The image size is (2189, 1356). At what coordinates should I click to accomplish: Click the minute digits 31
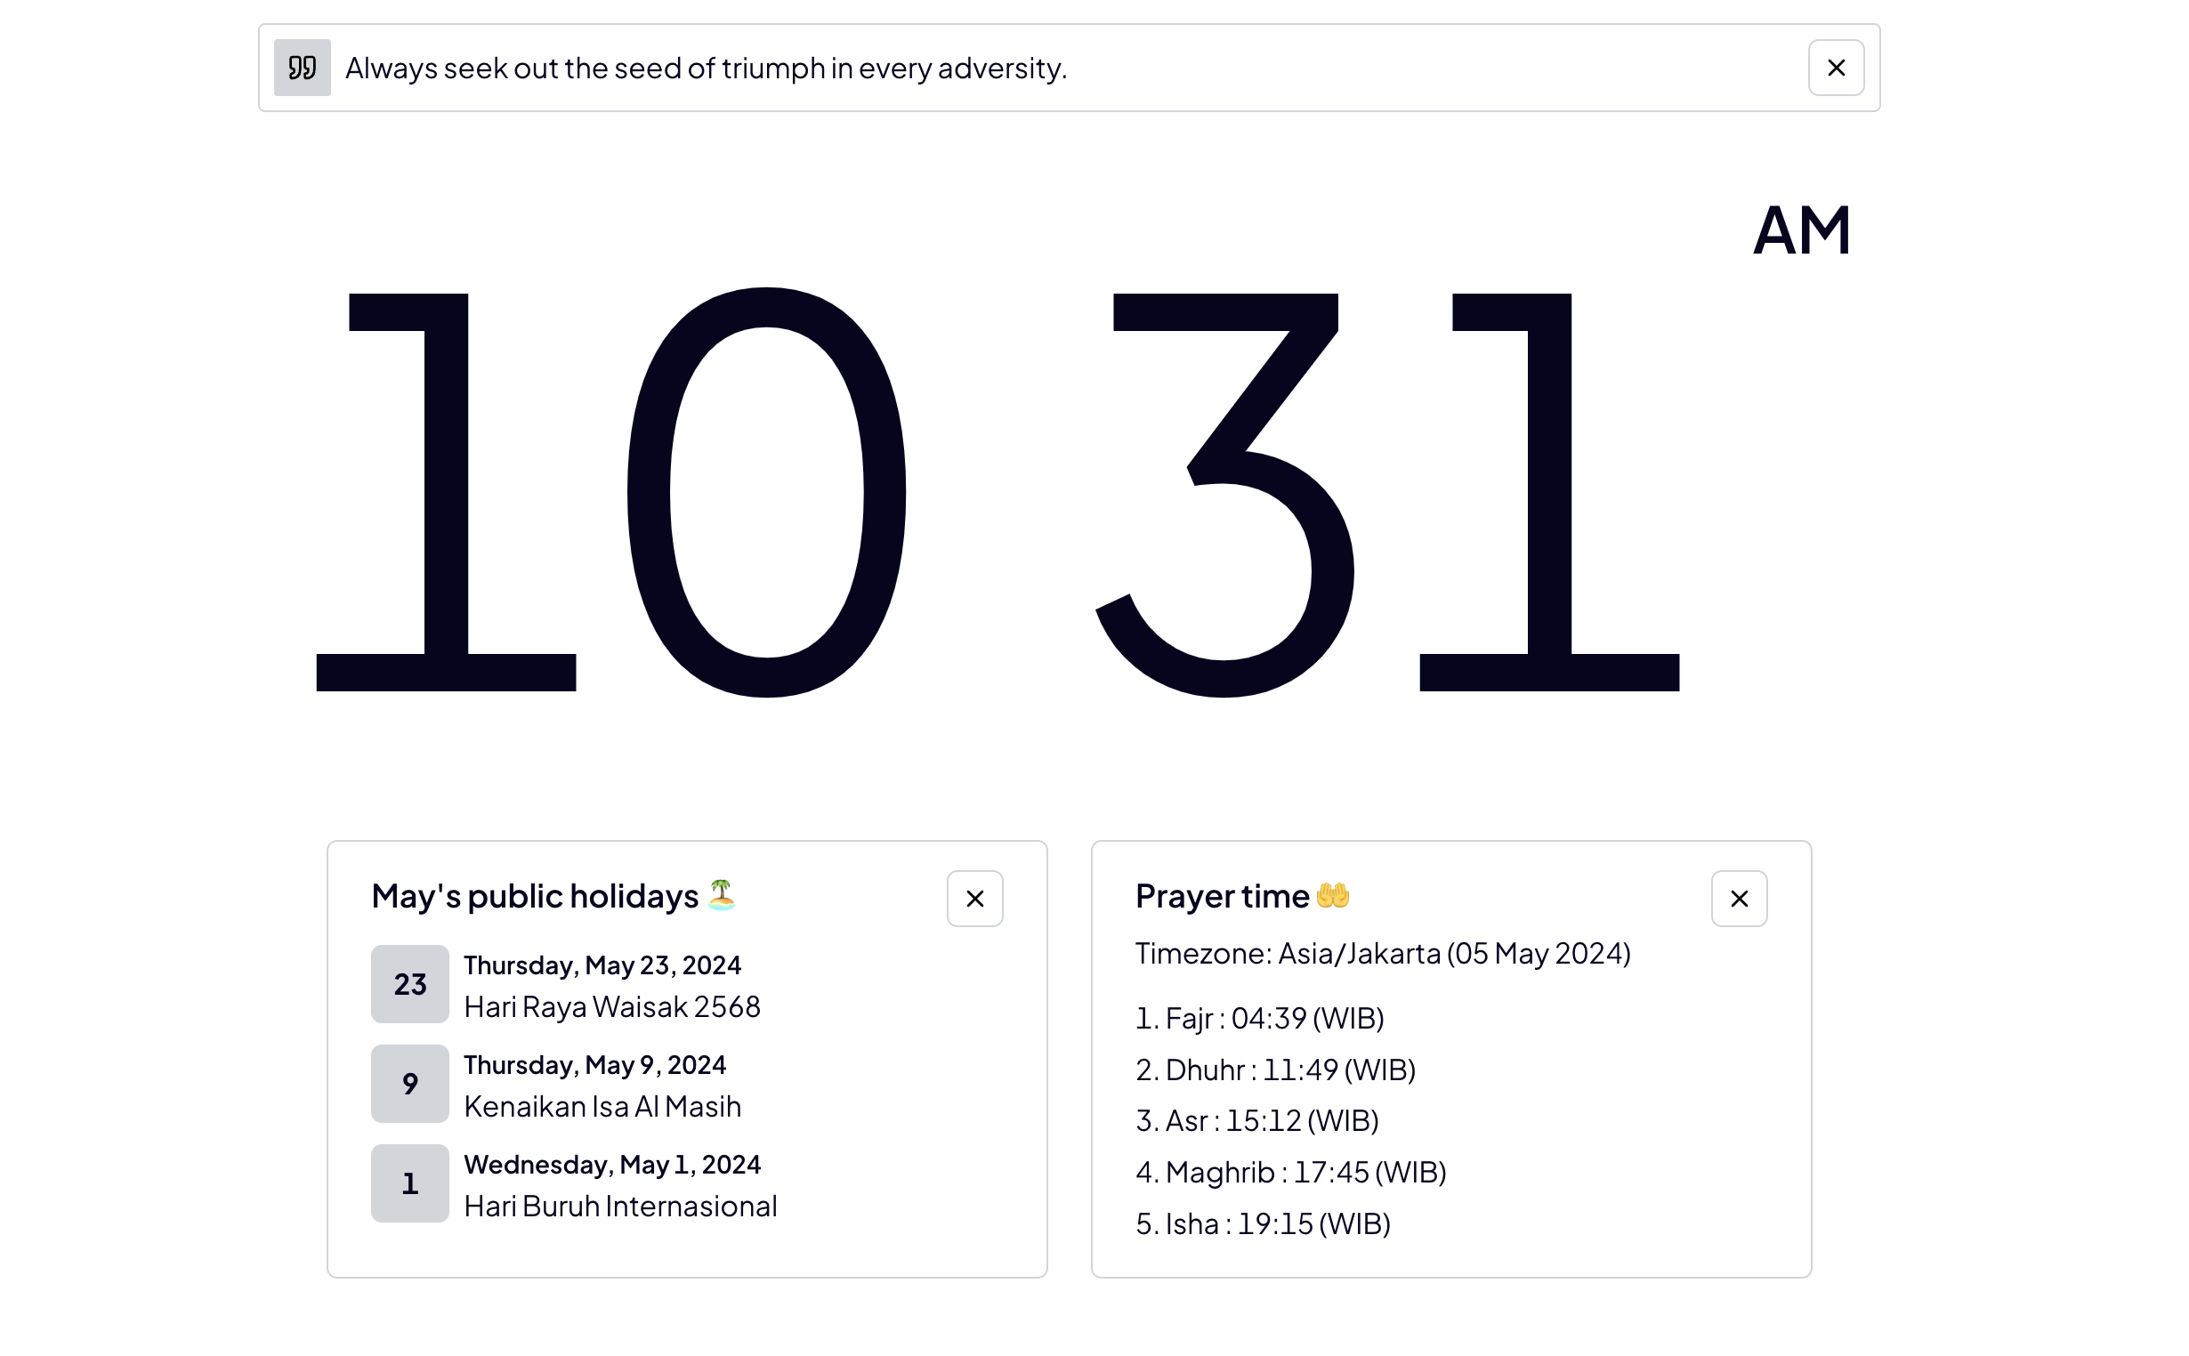point(1385,491)
